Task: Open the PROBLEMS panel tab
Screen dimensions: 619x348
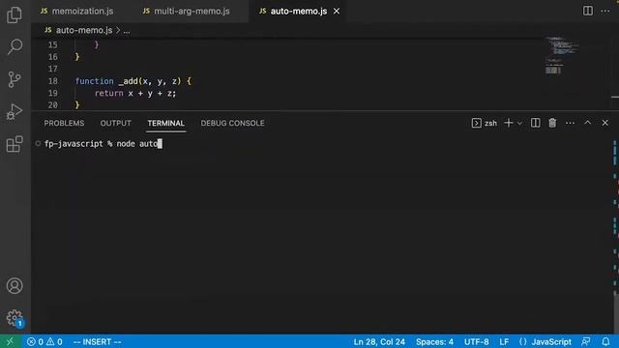Action: (x=64, y=123)
